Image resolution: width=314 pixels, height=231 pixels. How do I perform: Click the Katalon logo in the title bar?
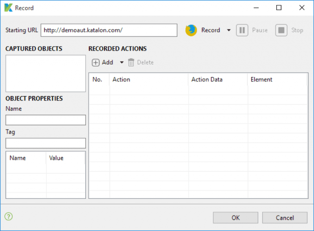tap(8, 7)
